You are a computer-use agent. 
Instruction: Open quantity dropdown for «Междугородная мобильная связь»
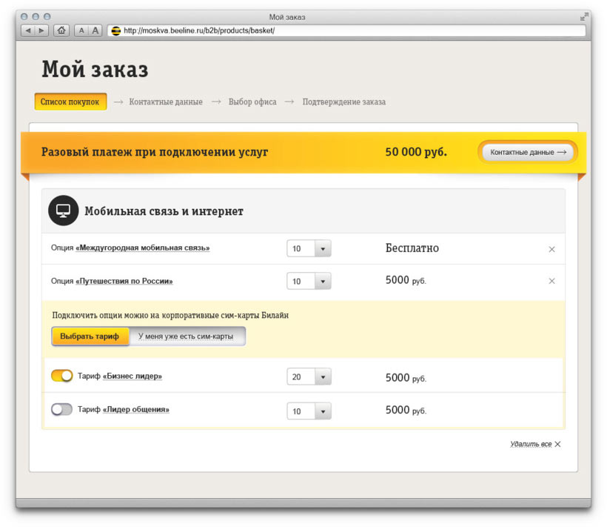click(x=323, y=249)
